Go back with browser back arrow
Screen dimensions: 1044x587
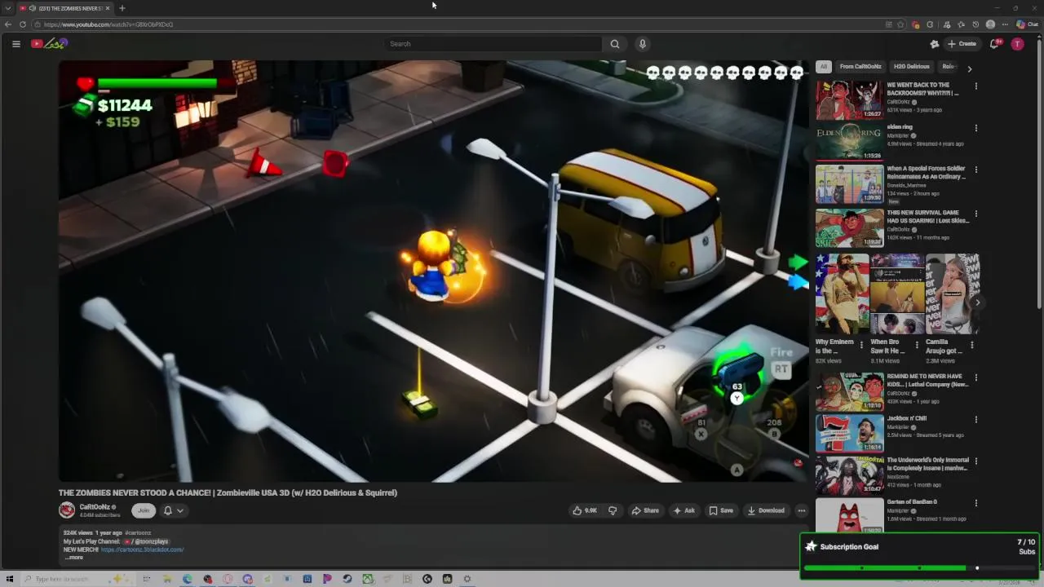[8, 24]
